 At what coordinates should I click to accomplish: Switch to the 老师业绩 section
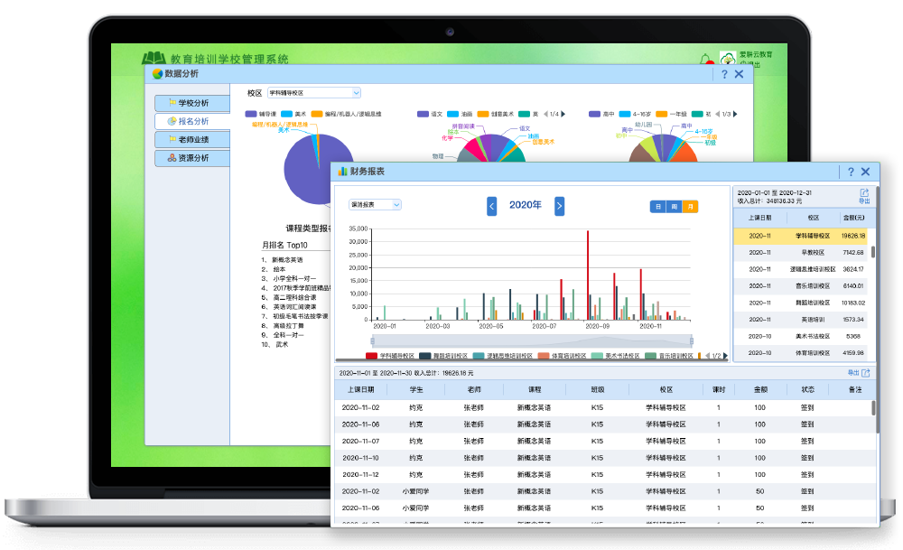194,140
